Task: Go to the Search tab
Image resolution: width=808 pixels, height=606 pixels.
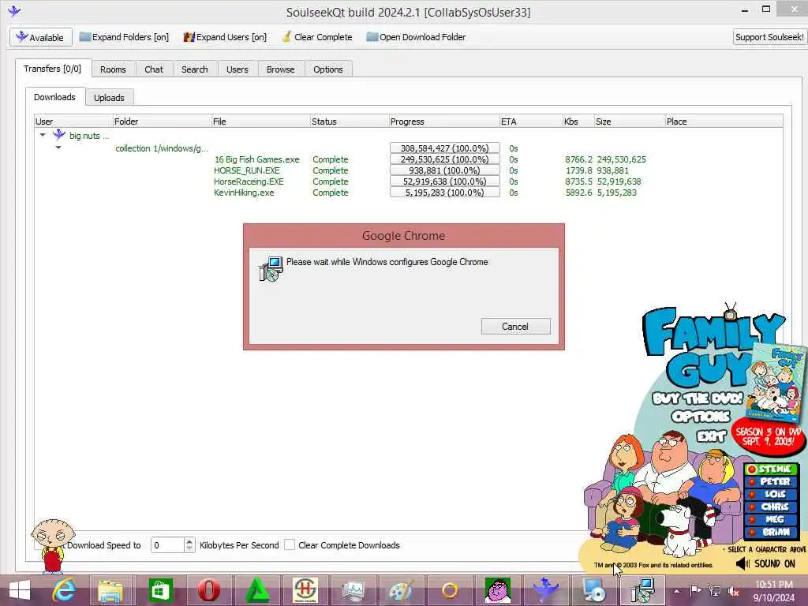Action: (x=194, y=69)
